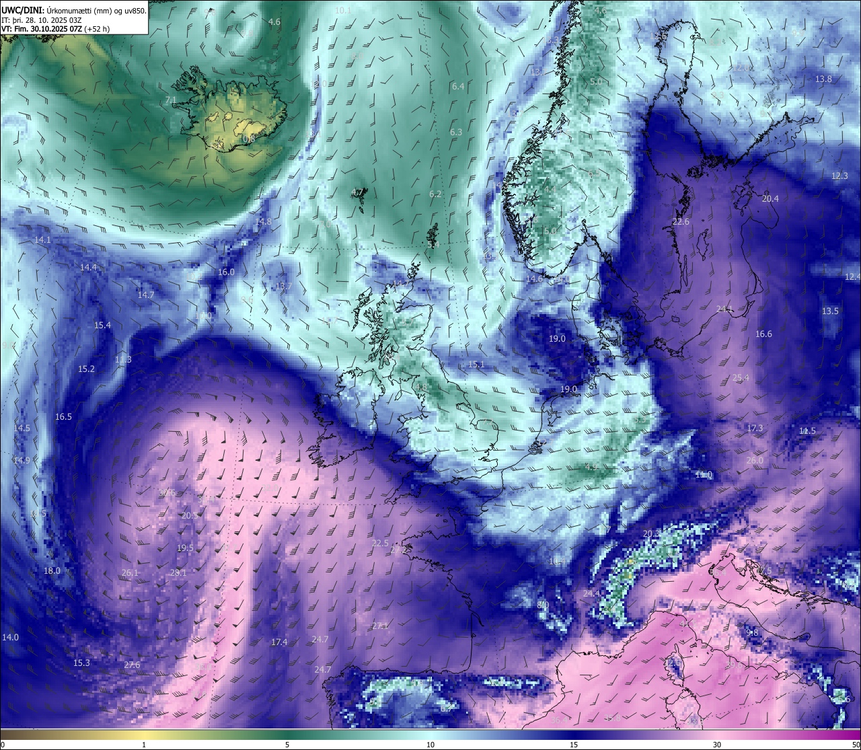
Task: Click the '6.4' value in the Norwegian Sea
Action: [458, 86]
